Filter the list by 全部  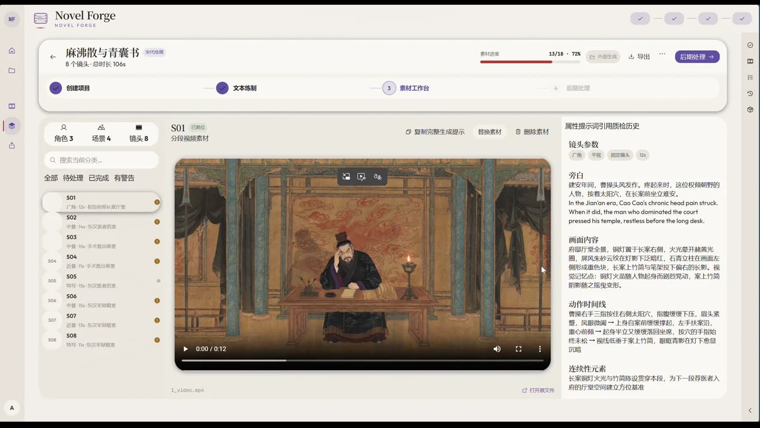[x=51, y=178]
